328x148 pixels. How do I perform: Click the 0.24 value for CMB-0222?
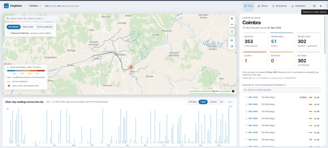coord(317,139)
